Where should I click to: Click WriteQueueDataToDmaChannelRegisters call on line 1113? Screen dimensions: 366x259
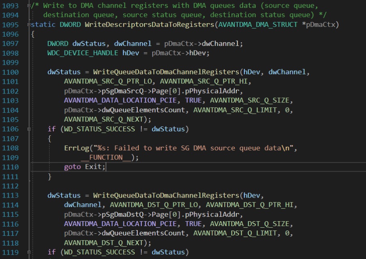[x=166, y=196]
